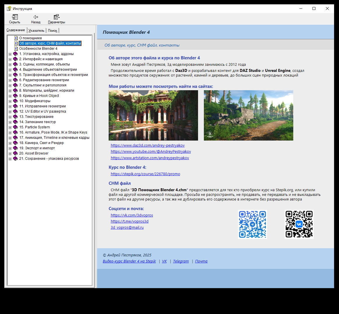This screenshot has height=314, width=339.
Task: Open the daz3d.com/andrey-pestryakov link
Action: click(x=148, y=146)
